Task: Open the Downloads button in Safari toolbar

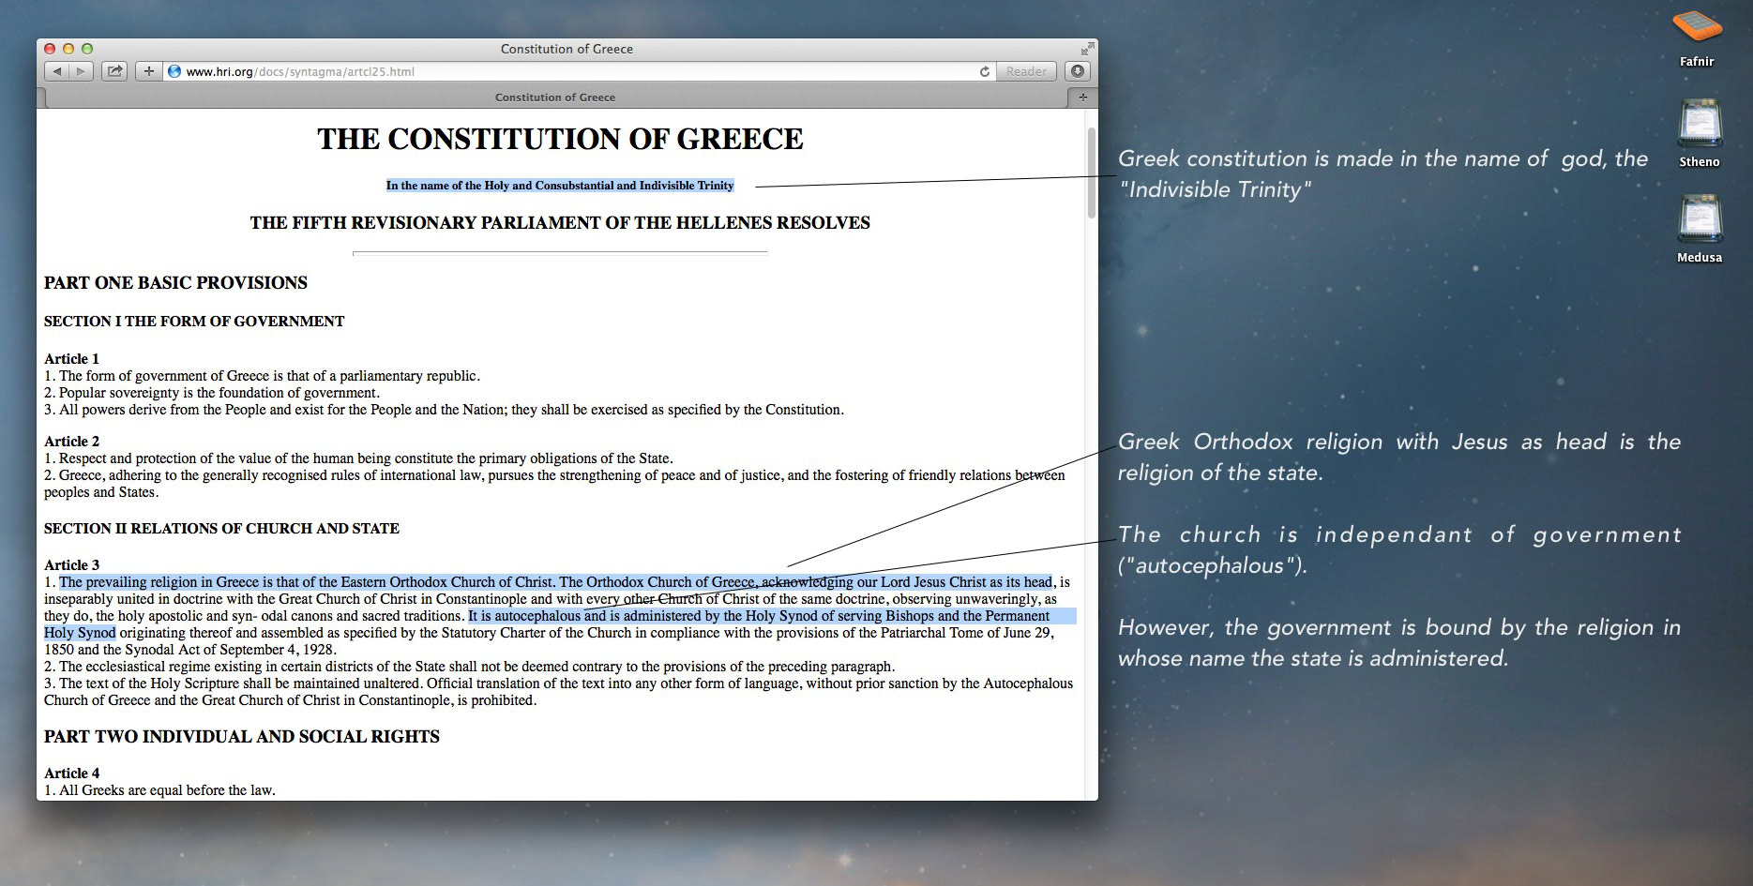Action: [x=1078, y=71]
